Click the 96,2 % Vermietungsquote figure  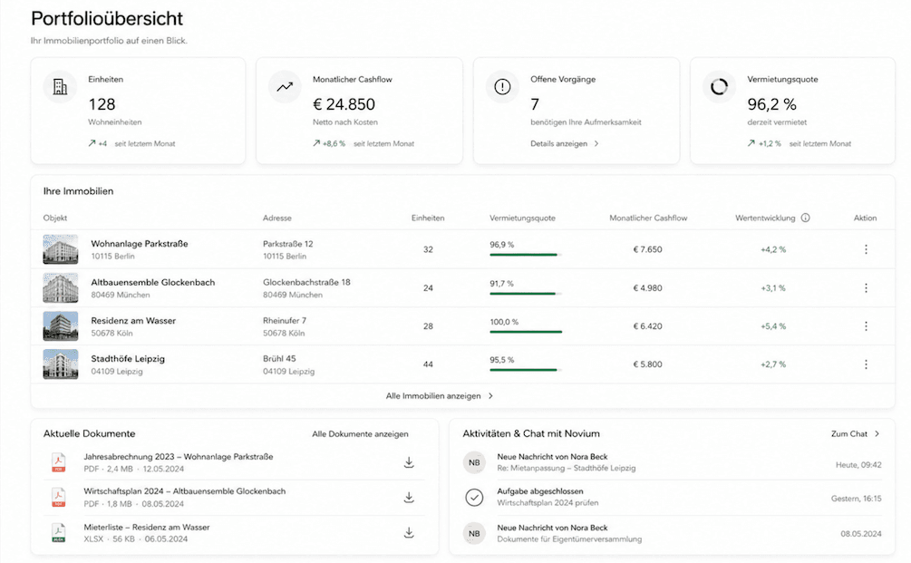pyautogui.click(x=771, y=104)
